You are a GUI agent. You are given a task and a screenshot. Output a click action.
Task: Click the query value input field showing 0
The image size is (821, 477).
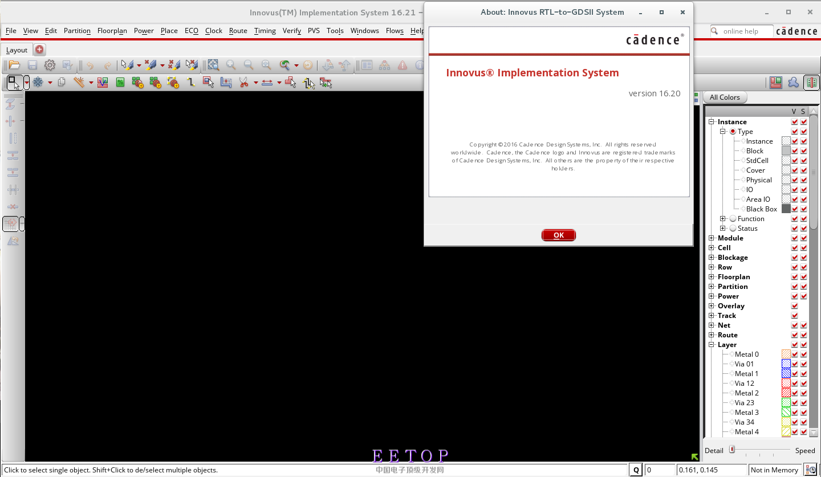click(x=660, y=470)
